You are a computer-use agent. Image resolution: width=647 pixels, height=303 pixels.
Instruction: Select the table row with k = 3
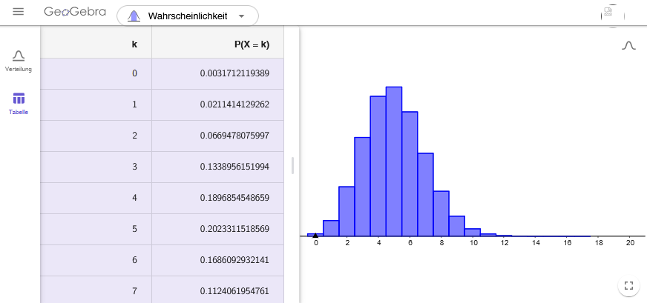[162, 167]
